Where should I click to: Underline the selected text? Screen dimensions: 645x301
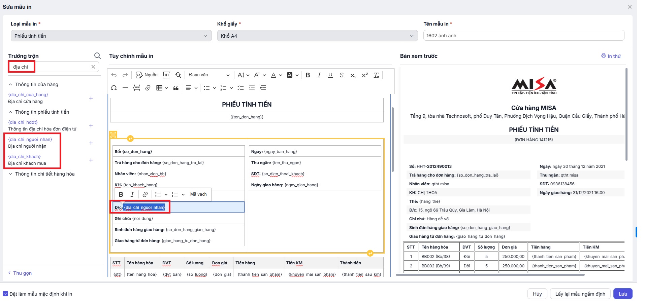(x=330, y=75)
